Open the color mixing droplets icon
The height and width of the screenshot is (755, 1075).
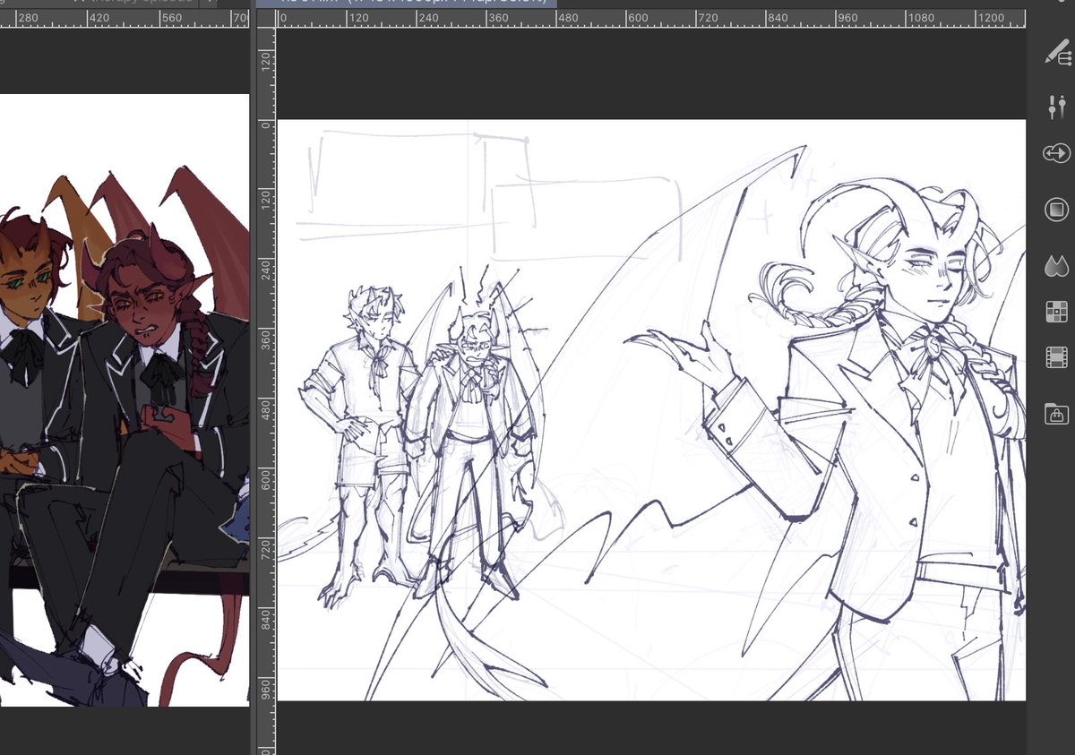[x=1056, y=266]
